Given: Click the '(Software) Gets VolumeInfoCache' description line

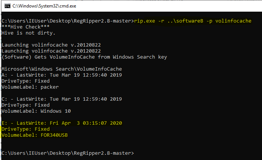Looking at the screenshot, I should click(x=84, y=57).
